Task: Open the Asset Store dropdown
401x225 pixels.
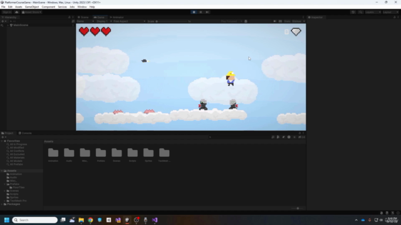Action: point(31,12)
